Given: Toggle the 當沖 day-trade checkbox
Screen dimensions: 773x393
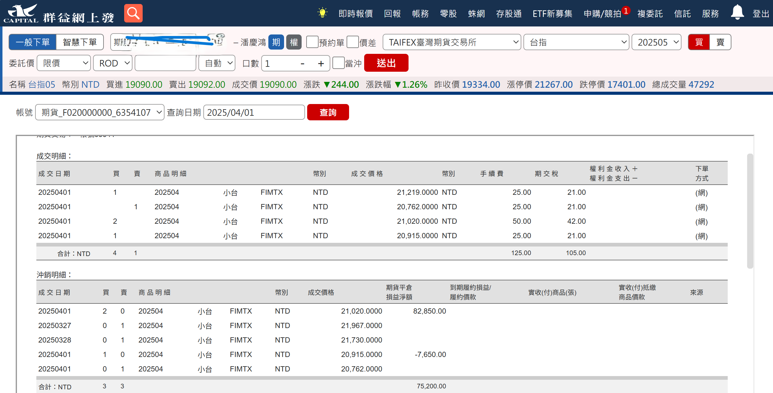Looking at the screenshot, I should 338,63.
